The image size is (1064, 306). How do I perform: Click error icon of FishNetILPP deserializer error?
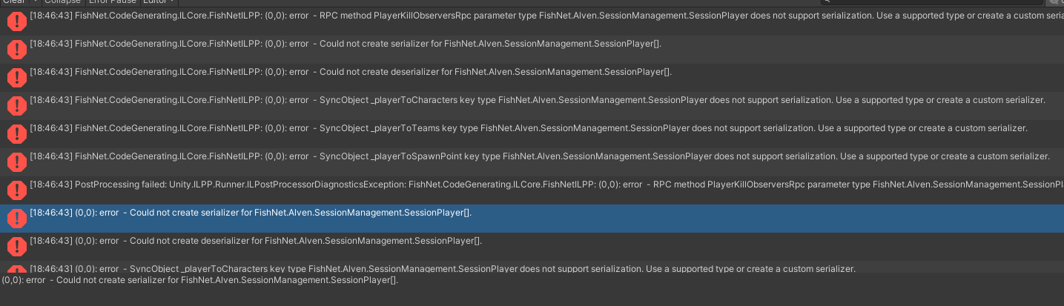[16, 78]
